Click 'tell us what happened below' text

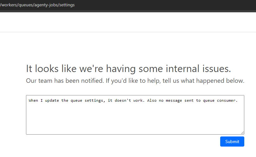pyautogui.click(x=203, y=81)
